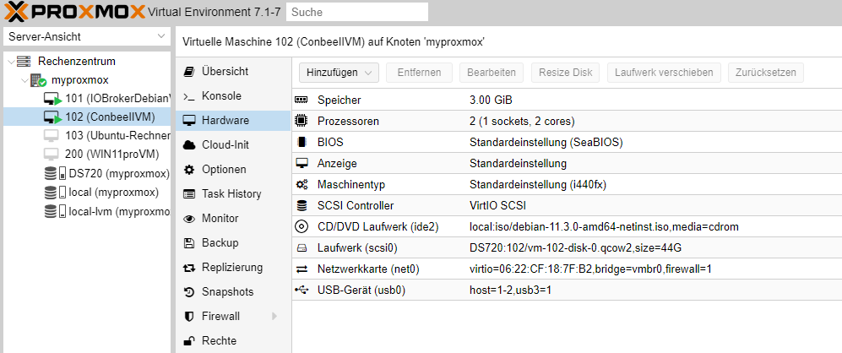Image resolution: width=842 pixels, height=353 pixels.
Task: Click the Cloud-Init cloud icon
Action: click(189, 145)
